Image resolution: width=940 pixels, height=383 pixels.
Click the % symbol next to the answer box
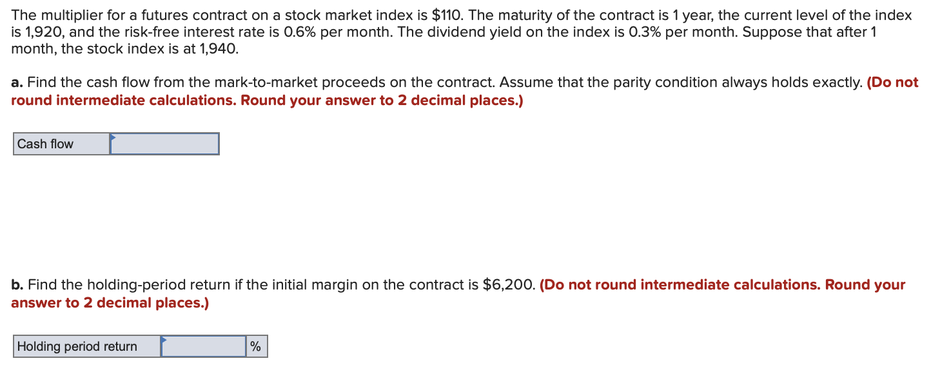[255, 346]
